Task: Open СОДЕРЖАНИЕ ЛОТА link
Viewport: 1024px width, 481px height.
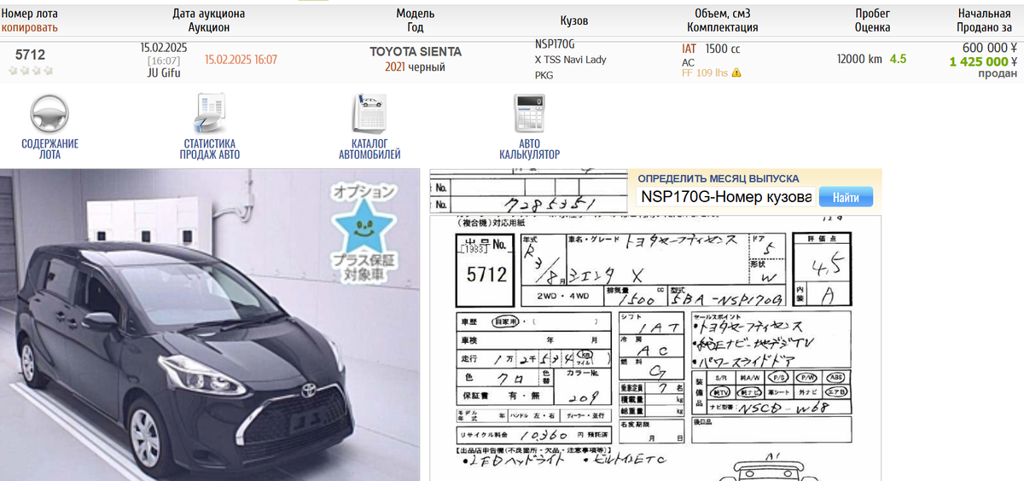Action: point(49,149)
